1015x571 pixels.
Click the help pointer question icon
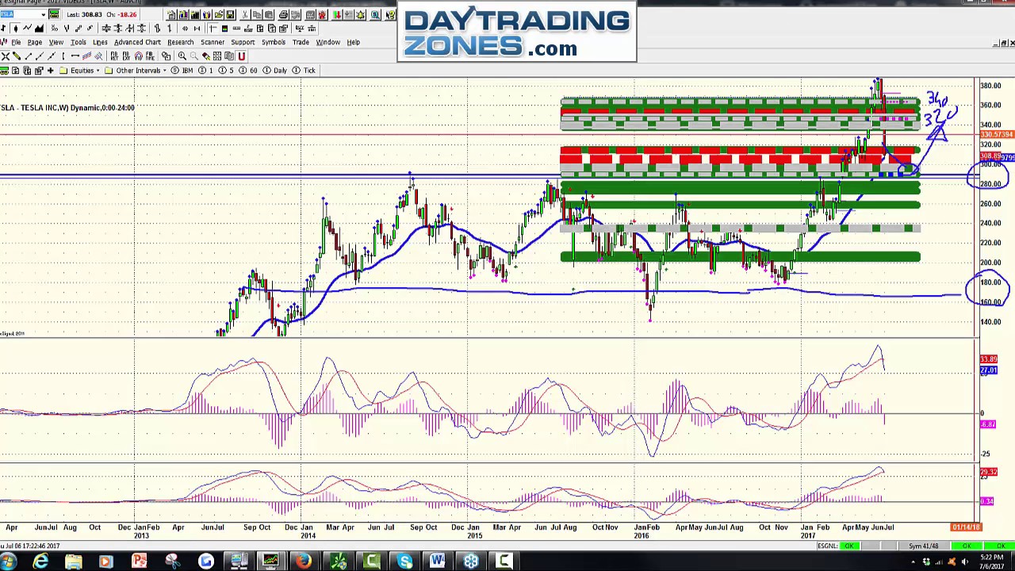[390, 14]
